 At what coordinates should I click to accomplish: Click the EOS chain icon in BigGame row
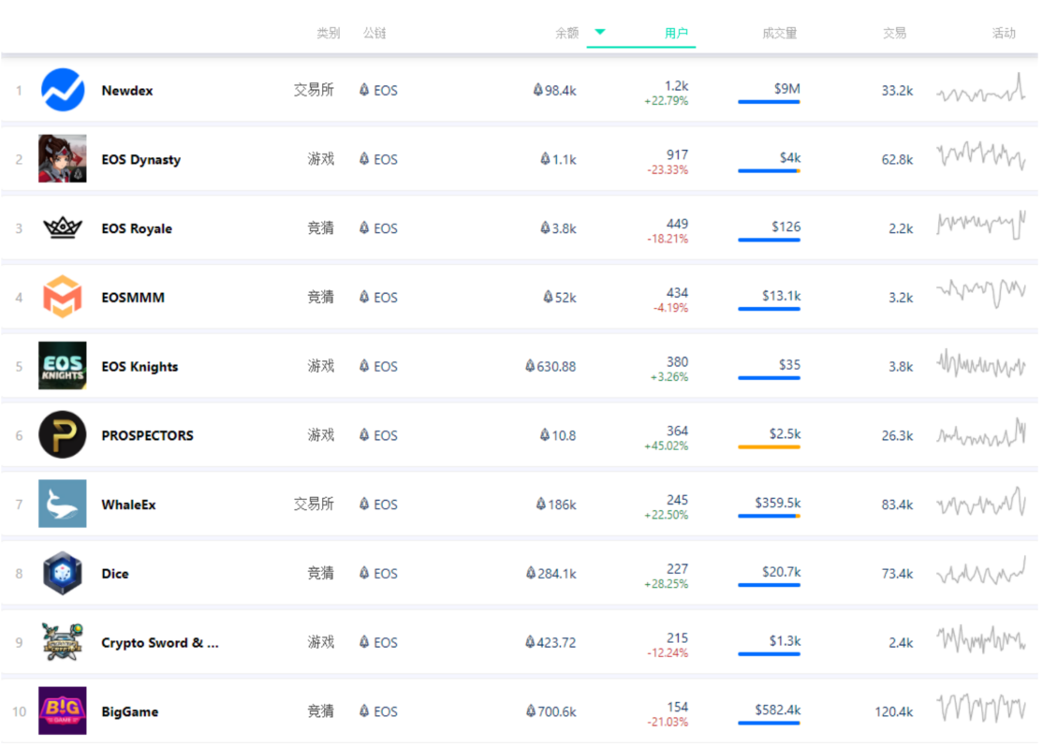coord(364,710)
